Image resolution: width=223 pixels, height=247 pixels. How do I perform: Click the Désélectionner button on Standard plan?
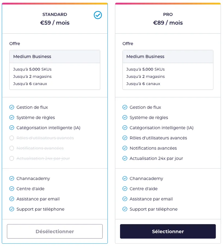point(55,231)
